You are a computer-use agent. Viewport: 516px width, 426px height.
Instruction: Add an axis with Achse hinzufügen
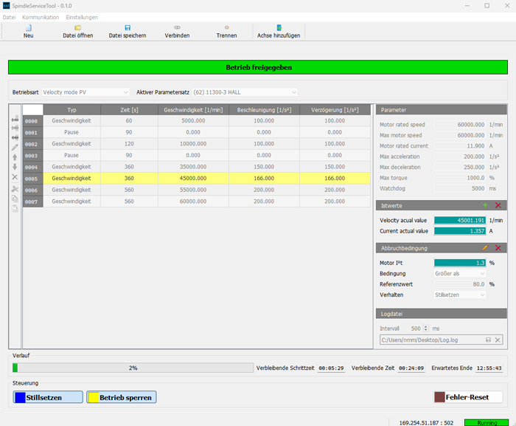point(279,28)
